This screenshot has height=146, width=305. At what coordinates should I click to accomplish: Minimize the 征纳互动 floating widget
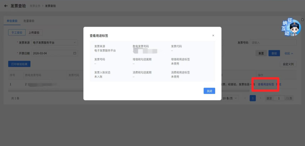tap(302, 20)
